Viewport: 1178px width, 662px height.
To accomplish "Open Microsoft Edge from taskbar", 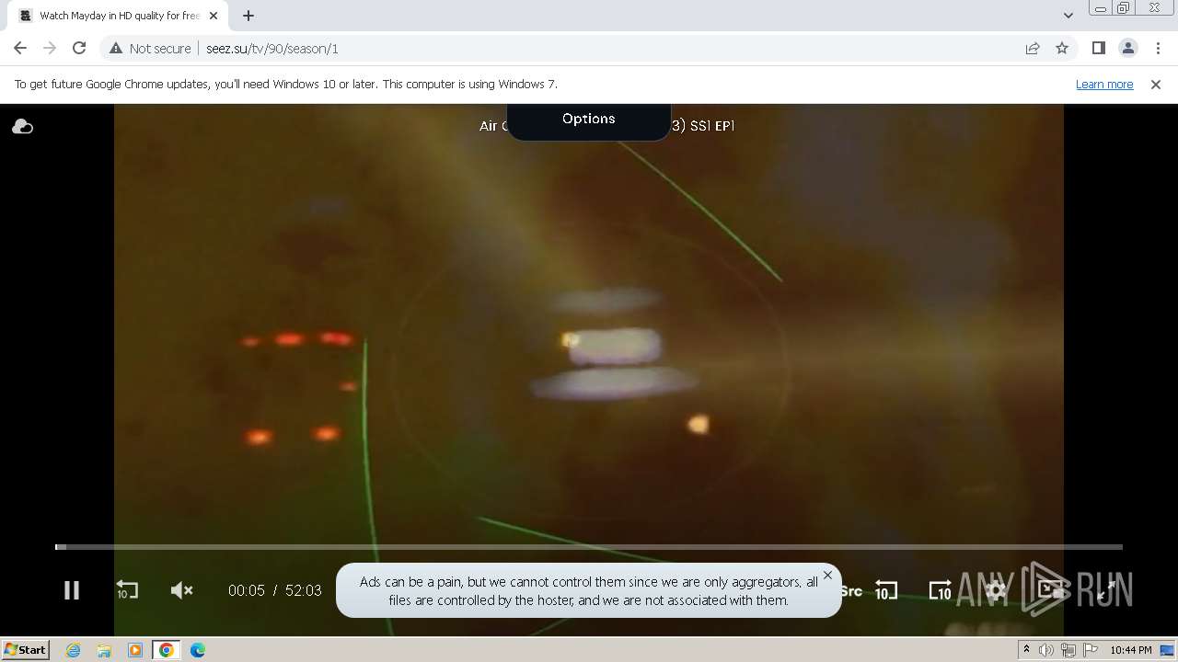I will point(197,650).
